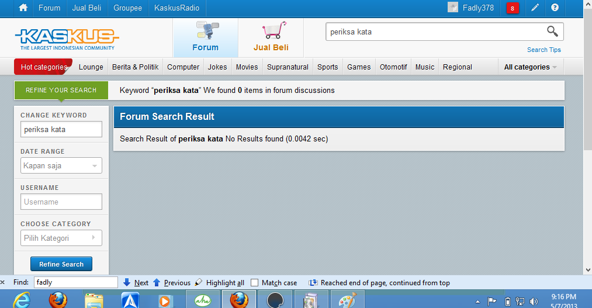This screenshot has height=308, width=592.
Task: Click the network tray icon
Action: 520,301
